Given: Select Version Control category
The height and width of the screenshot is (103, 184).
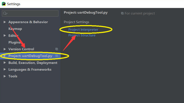Looking at the screenshot, I should (x=21, y=49).
